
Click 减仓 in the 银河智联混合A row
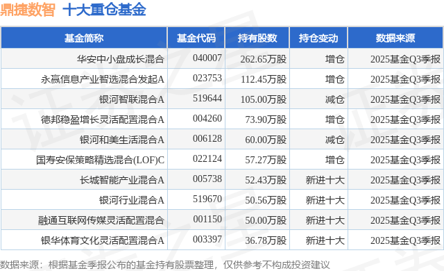coord(334,99)
